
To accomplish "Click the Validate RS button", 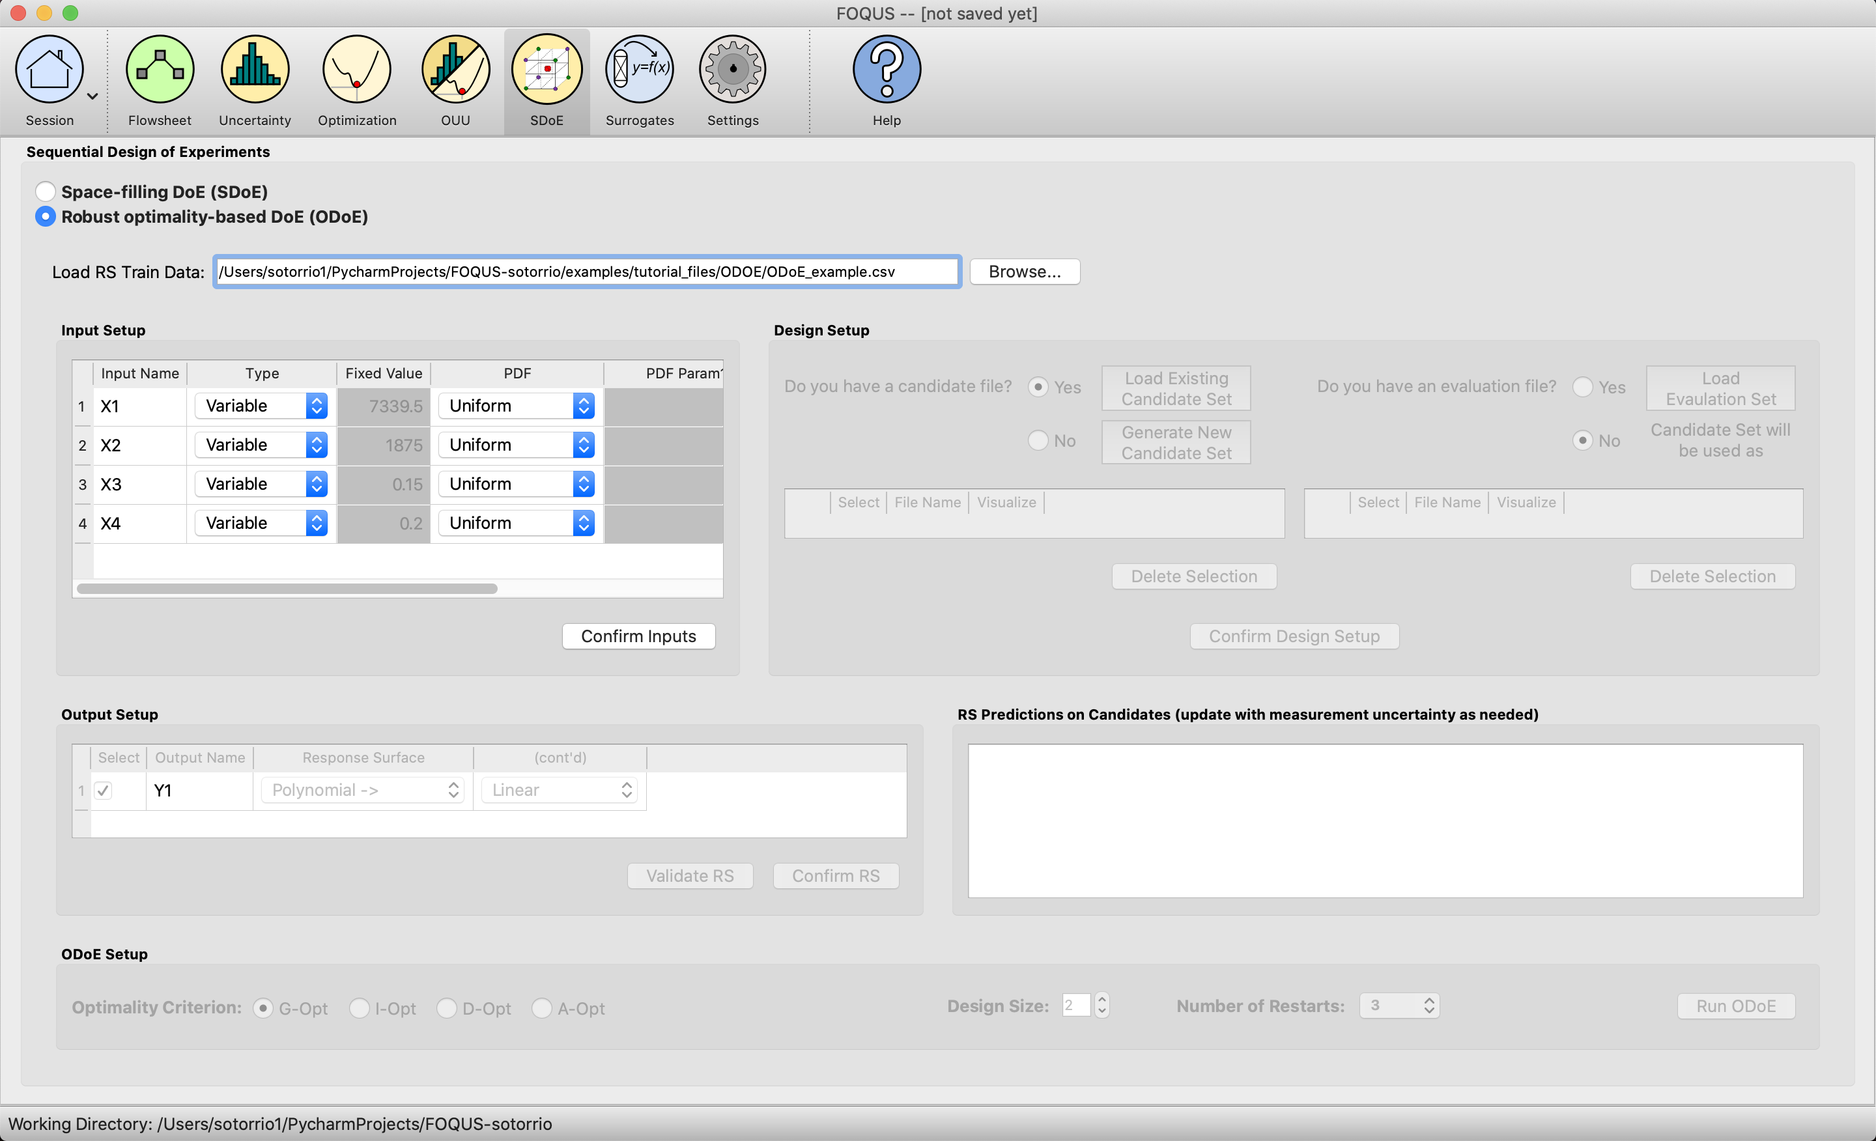I will 690,876.
